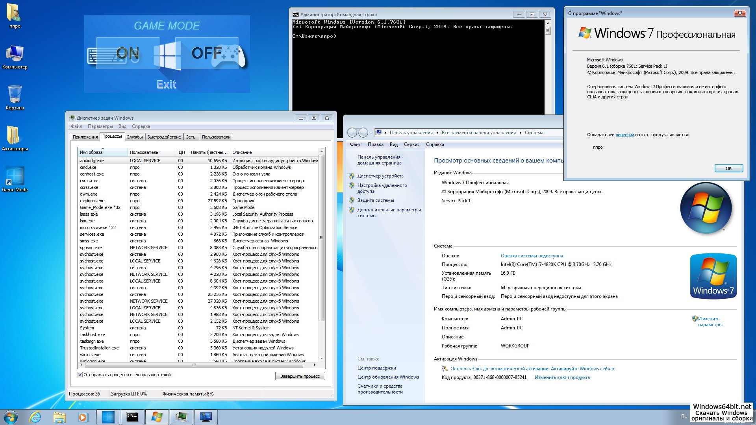This screenshot has width=756, height=425.
Task: Open the Панель управления breadcrumb dropdown arrow
Action: (x=437, y=133)
